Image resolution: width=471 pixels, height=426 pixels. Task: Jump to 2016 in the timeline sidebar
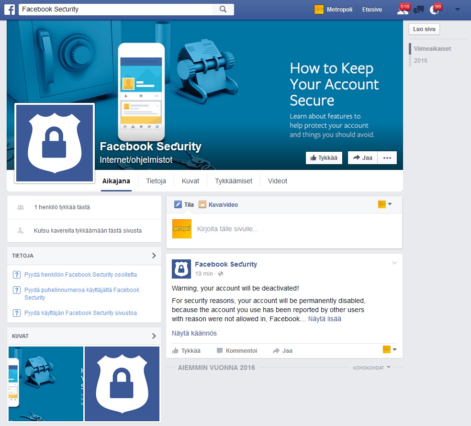[421, 61]
